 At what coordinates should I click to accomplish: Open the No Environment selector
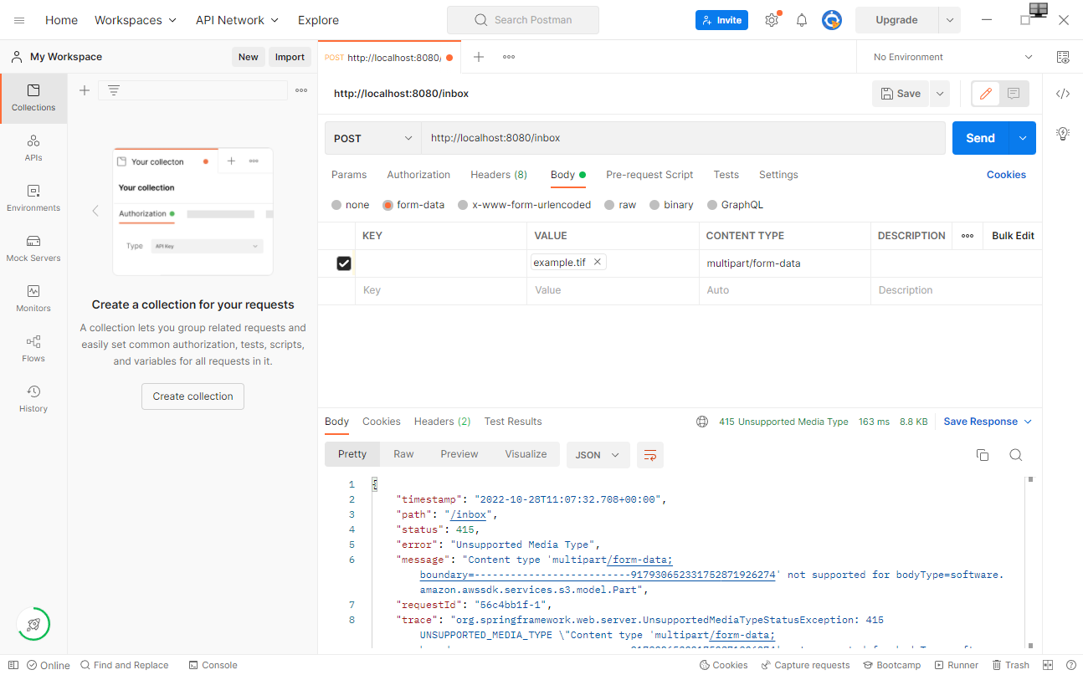tap(952, 57)
